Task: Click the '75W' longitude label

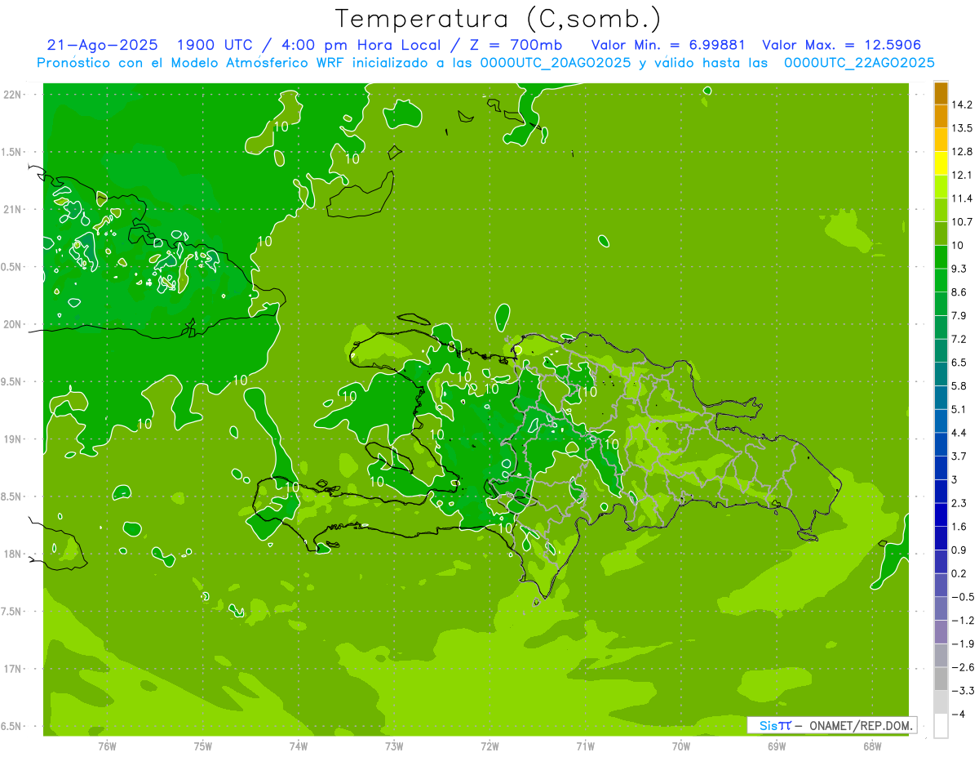Action: point(203,746)
